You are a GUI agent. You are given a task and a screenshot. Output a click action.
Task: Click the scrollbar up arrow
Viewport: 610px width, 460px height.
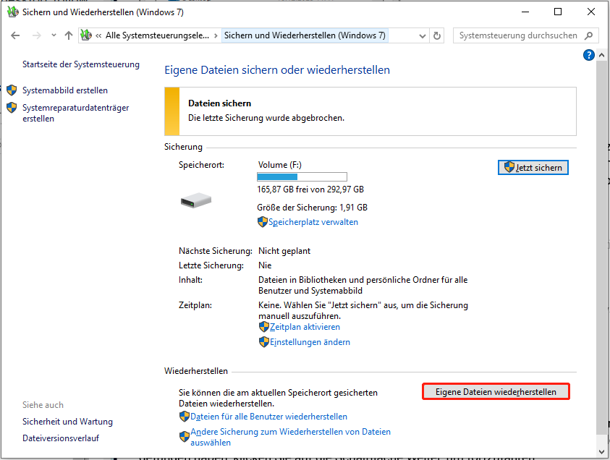point(601,55)
